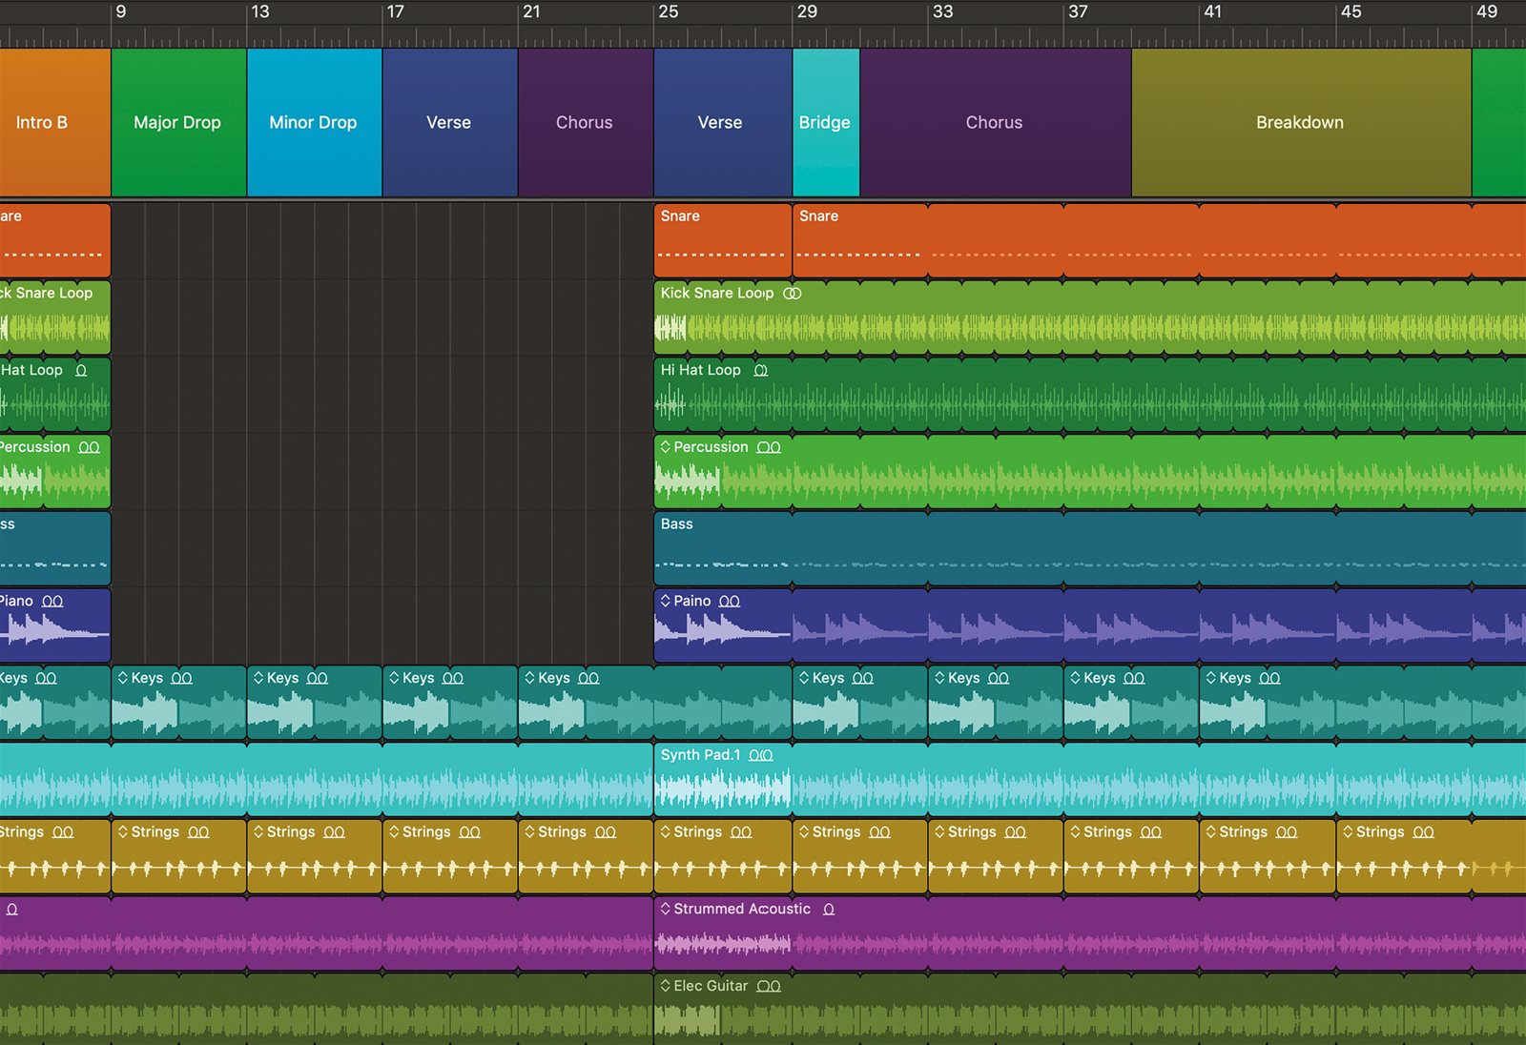1526x1045 pixels.
Task: Click the loop icon on Percussion region at bar 25
Action: pos(769,448)
